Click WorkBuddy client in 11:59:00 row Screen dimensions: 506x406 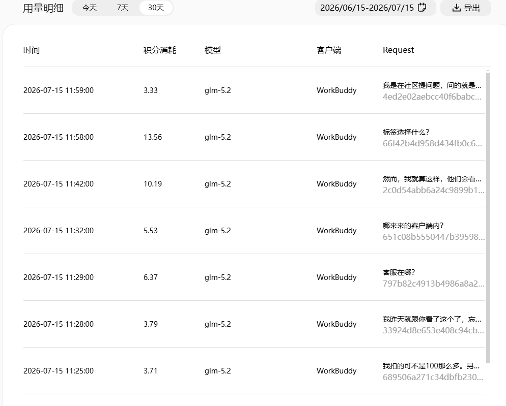pyautogui.click(x=336, y=90)
